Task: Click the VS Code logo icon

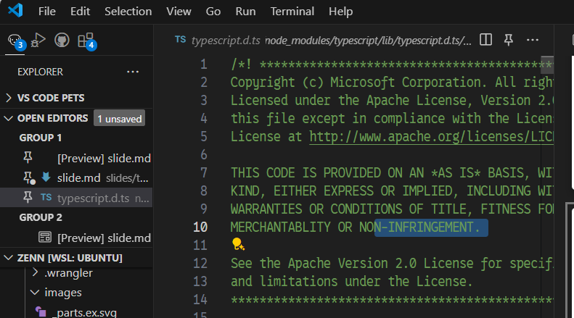Action: (x=15, y=11)
